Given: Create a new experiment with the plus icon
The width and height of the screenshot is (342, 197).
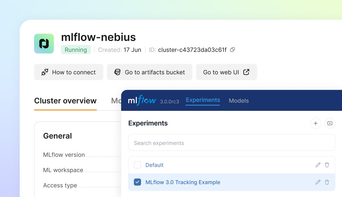Looking at the screenshot, I should [315, 123].
